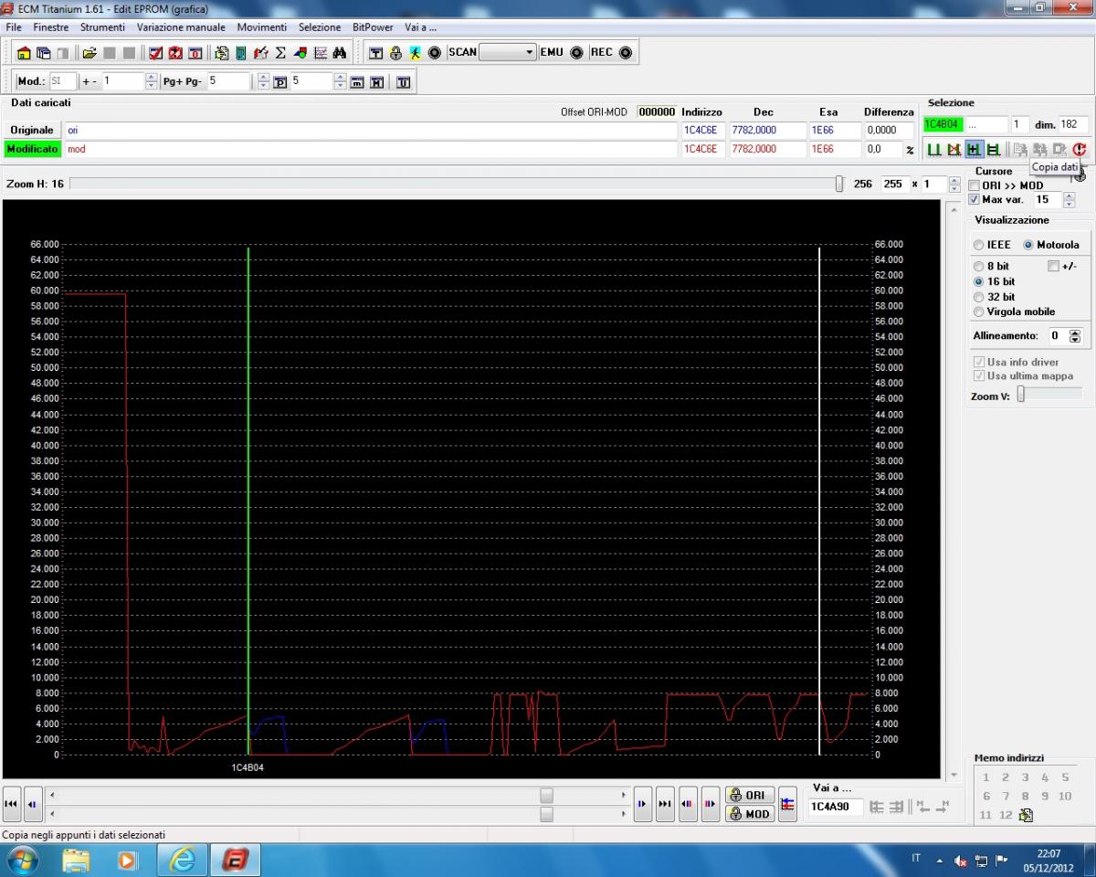1096x877 pixels.
Task: Select the IEEE radio button
Action: click(x=978, y=245)
